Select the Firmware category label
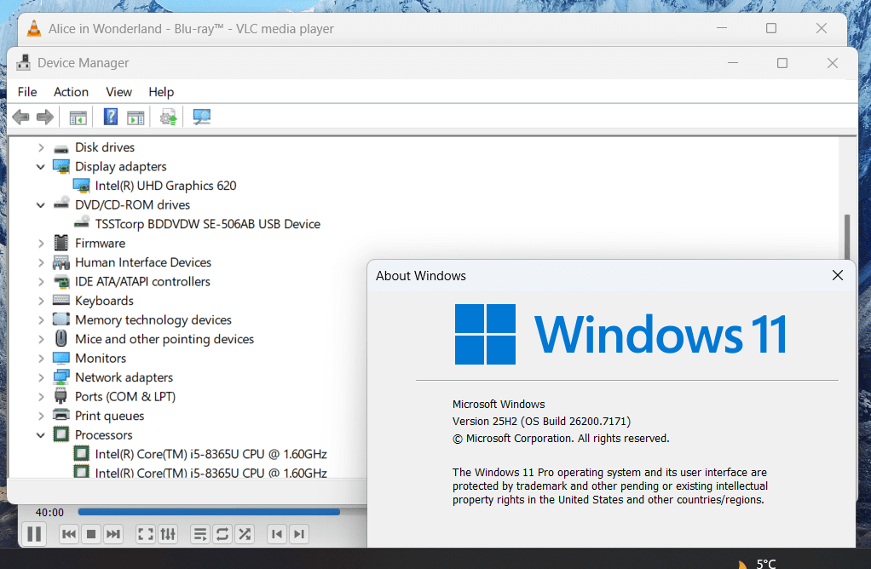The image size is (871, 569). 100,243
